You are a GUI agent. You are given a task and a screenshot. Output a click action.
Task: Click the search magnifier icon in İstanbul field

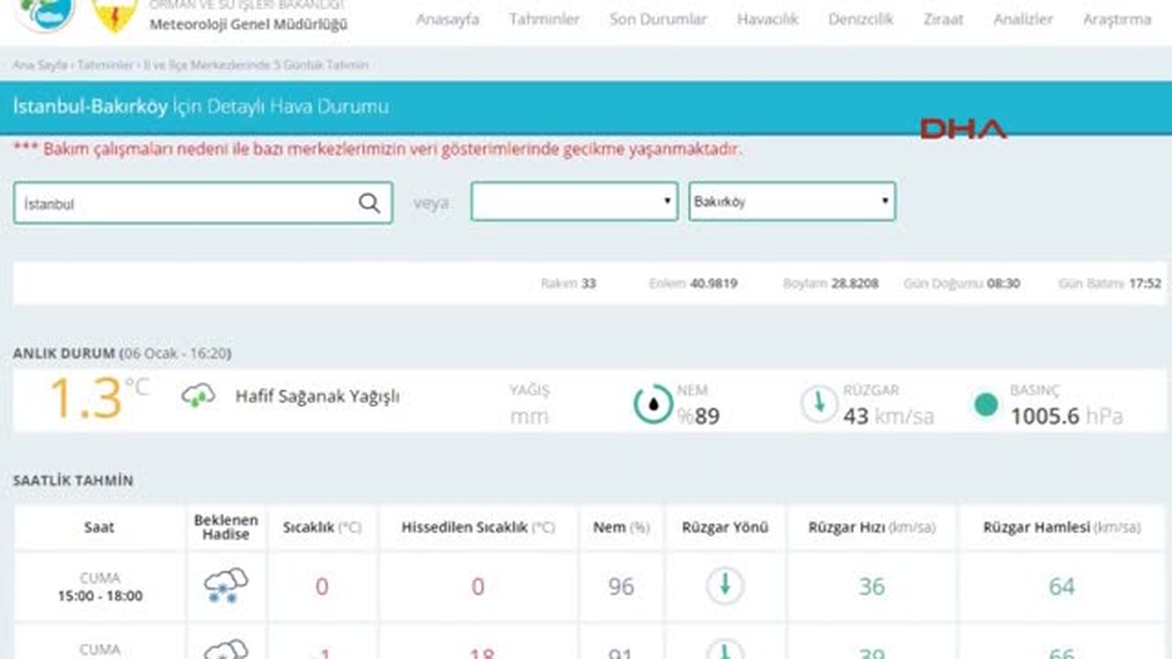pyautogui.click(x=369, y=203)
